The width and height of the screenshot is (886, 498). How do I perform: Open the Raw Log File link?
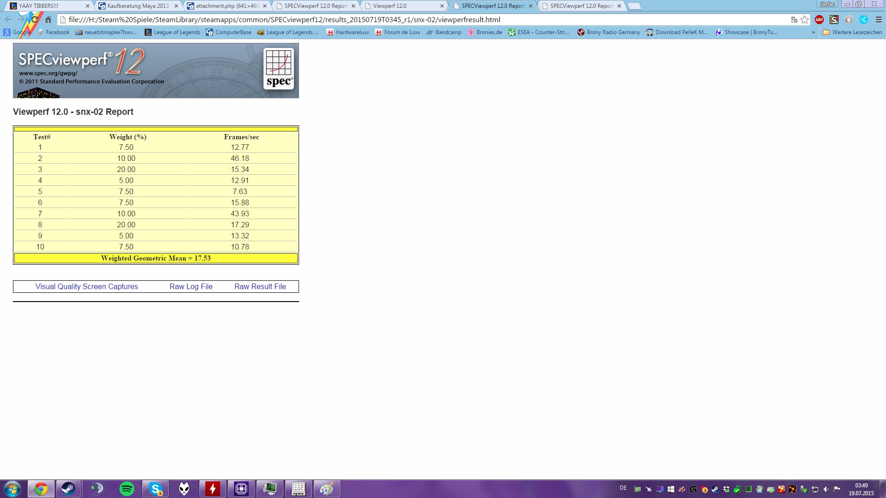click(x=191, y=286)
